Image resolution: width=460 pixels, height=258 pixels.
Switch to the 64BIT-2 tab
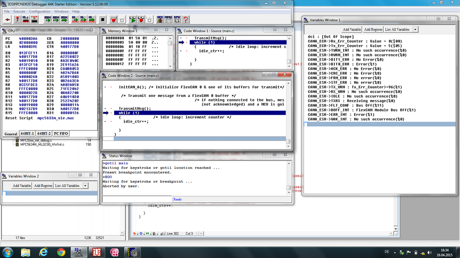tap(44, 134)
